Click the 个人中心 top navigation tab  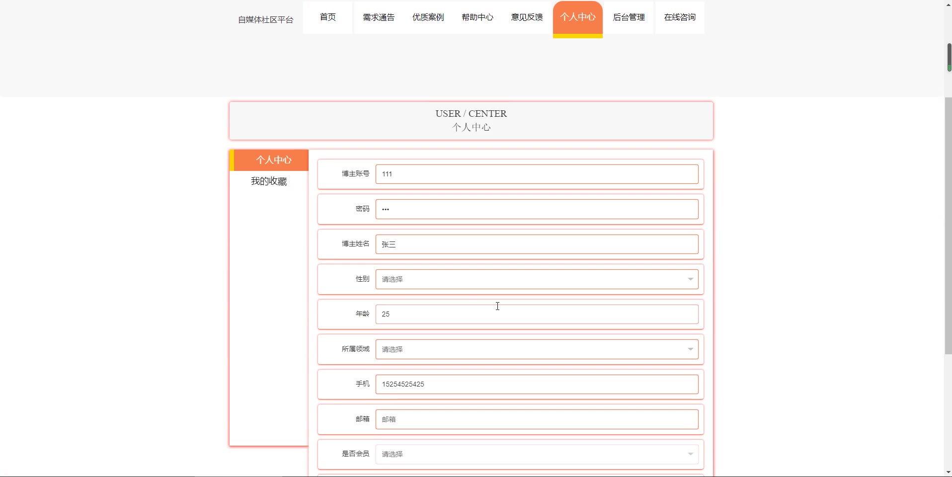577,17
